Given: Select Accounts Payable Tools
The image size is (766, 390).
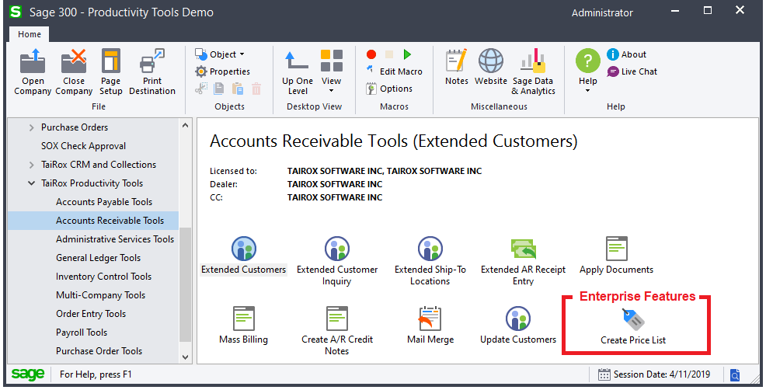Looking at the screenshot, I should [x=104, y=202].
